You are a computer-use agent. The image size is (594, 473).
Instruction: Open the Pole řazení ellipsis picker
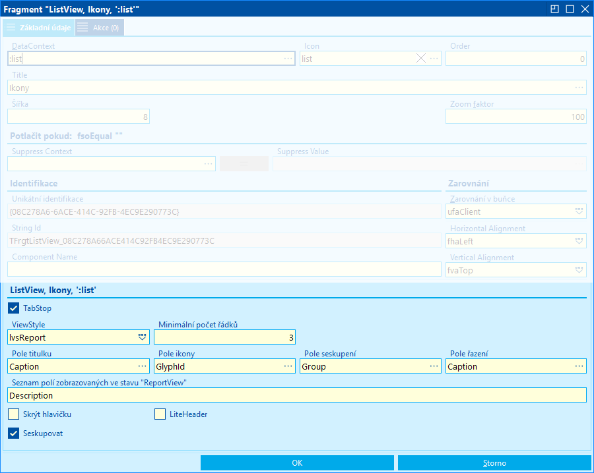(579, 366)
